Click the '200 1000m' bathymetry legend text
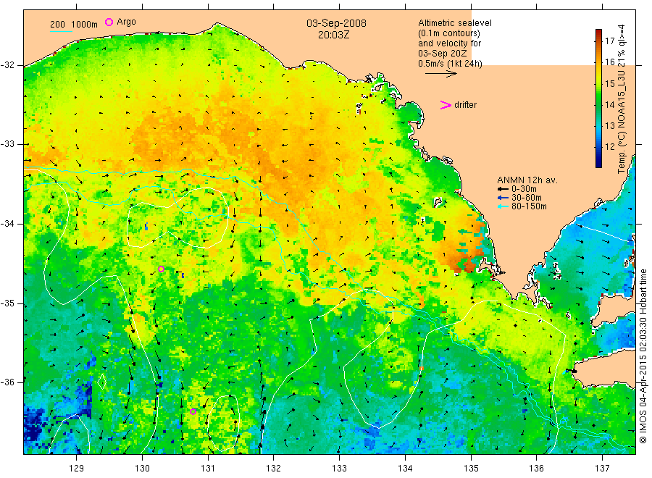Screen dimensions: 652x478 (x=74, y=25)
